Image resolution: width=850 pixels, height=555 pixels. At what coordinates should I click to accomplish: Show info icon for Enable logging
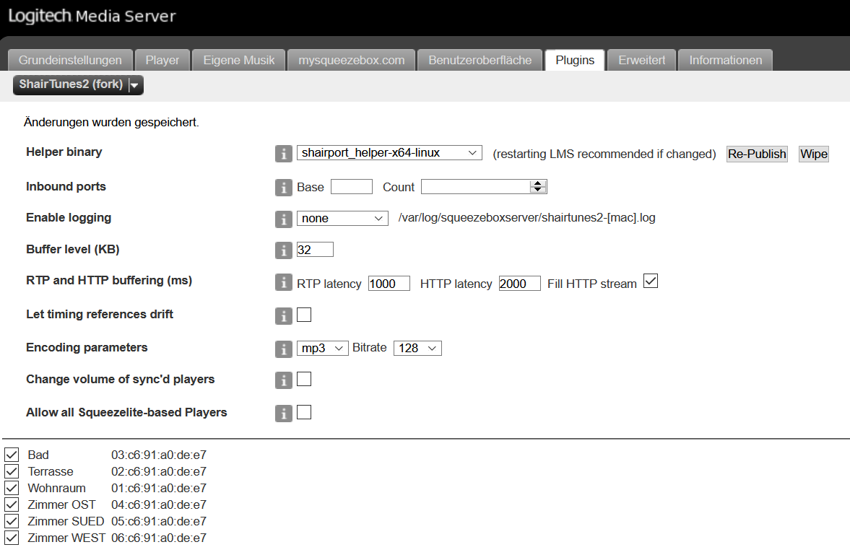point(284,219)
